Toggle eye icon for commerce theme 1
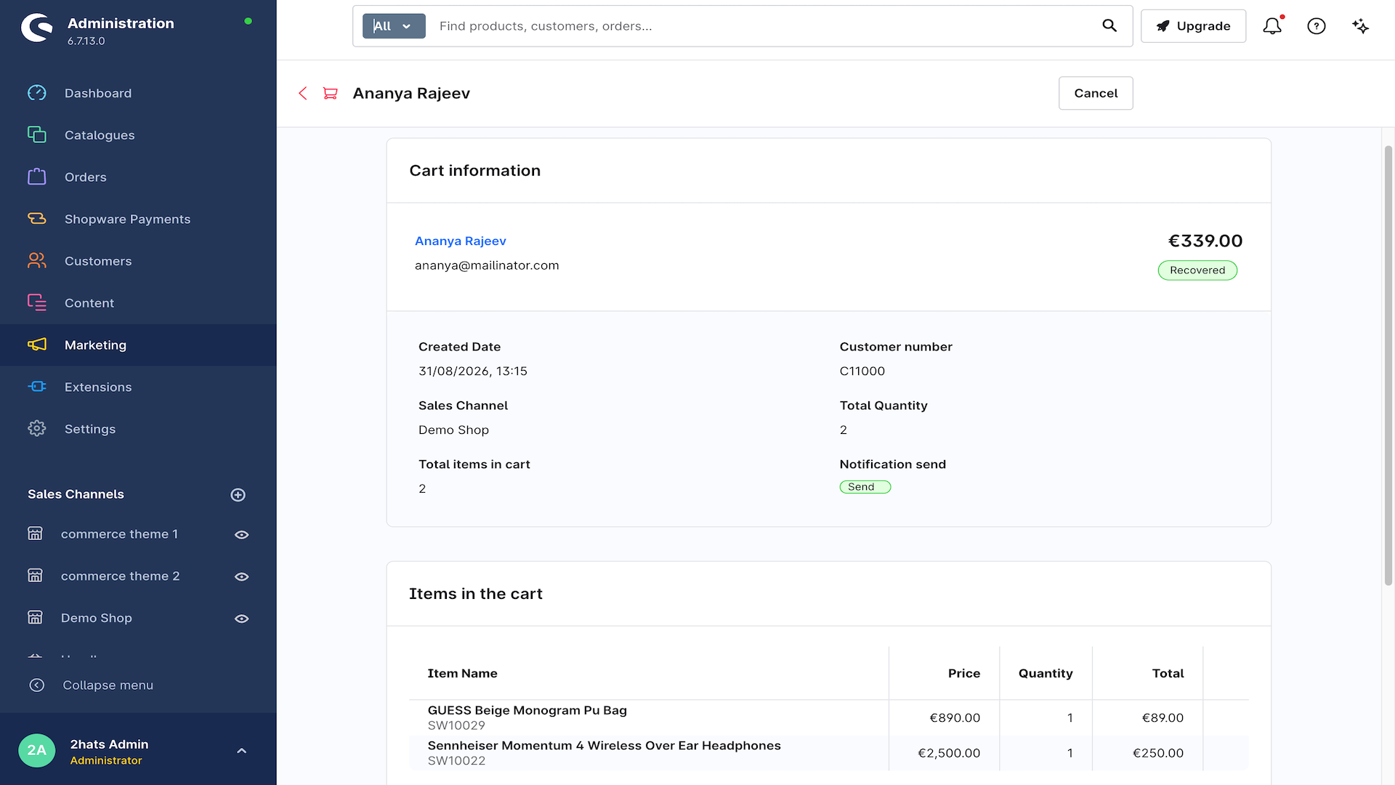 [x=242, y=535]
